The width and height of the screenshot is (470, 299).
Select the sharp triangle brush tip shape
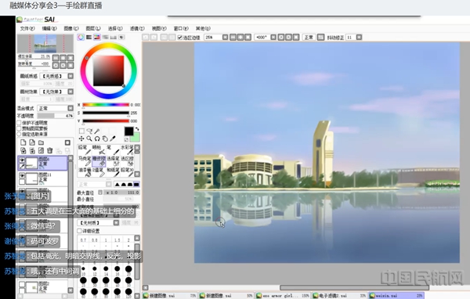117,185
